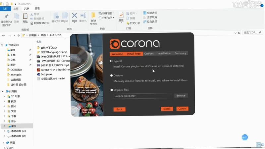265x149 pixels.
Task: Click the Cut scissors icon
Action: [31, 14]
